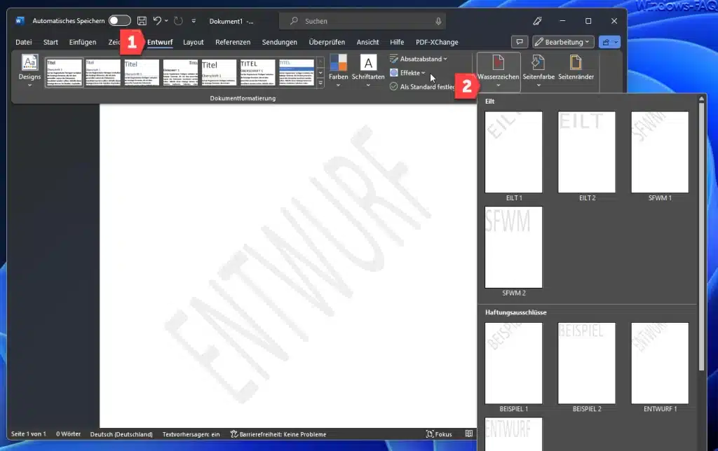Select the first document style set thumbnail

(64, 72)
